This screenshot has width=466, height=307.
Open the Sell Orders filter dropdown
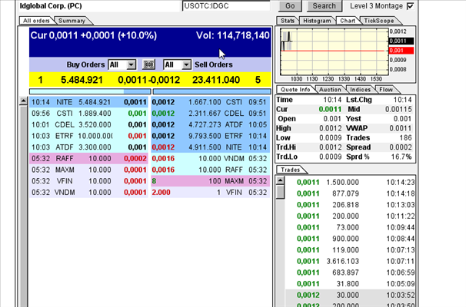tap(177, 64)
